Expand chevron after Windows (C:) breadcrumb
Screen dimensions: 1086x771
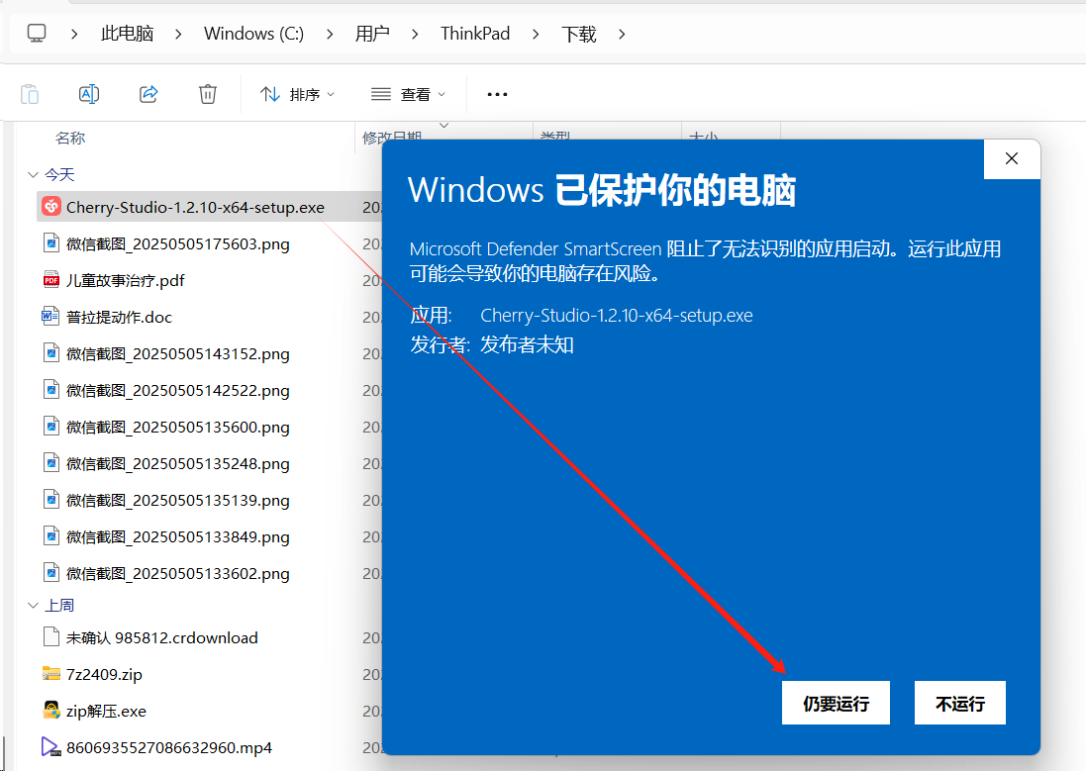330,34
